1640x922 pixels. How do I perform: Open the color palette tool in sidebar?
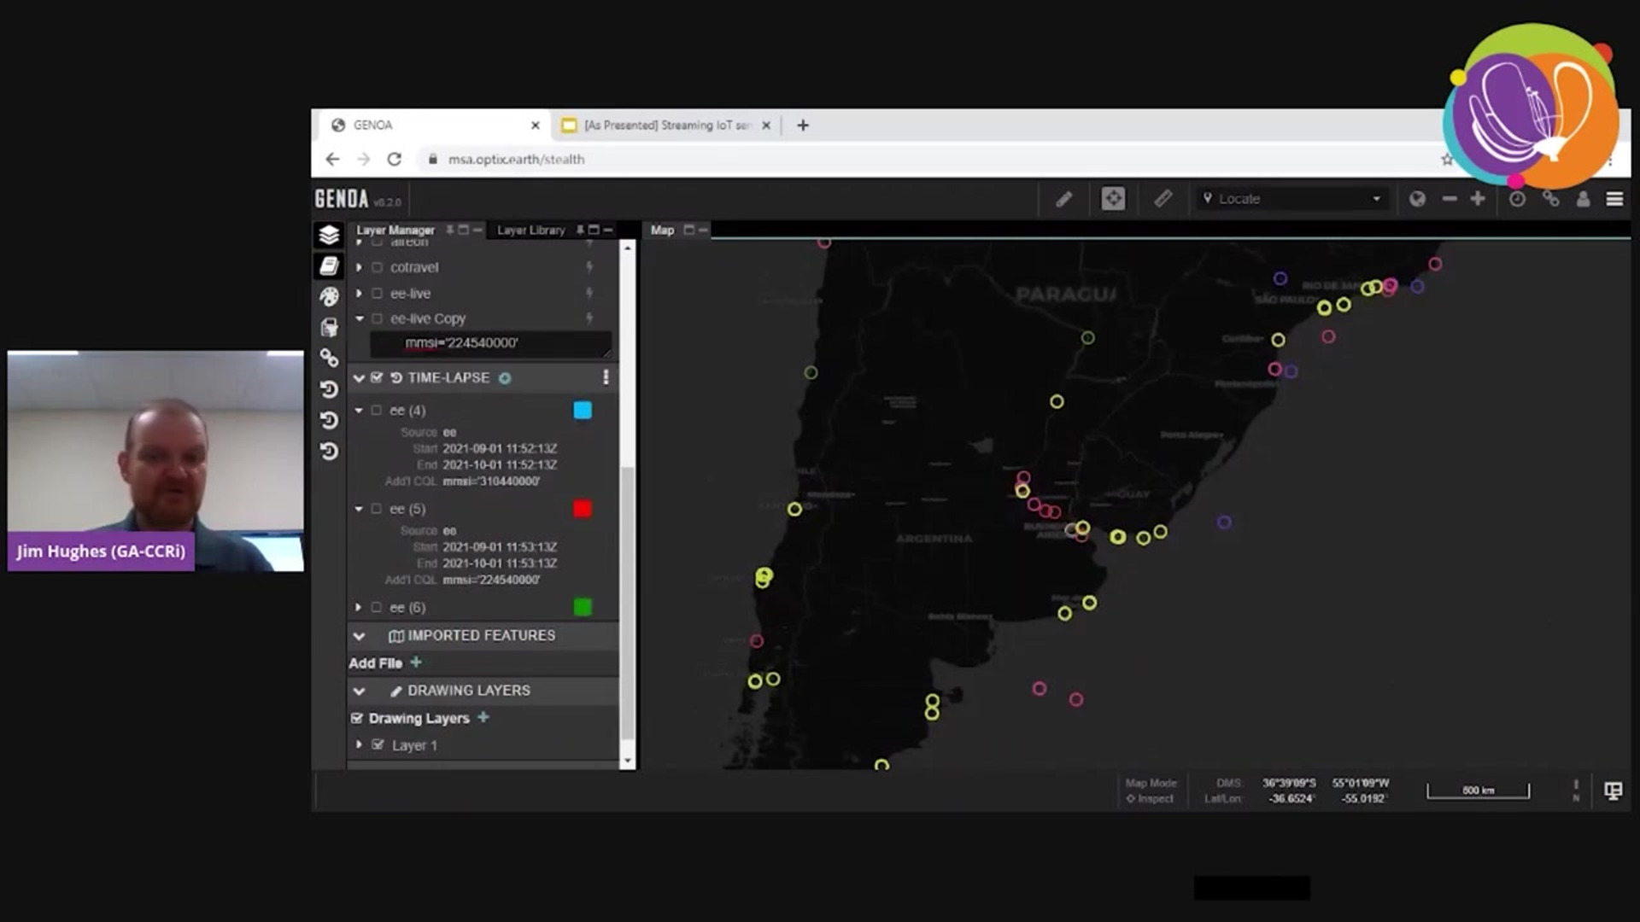pyautogui.click(x=330, y=295)
